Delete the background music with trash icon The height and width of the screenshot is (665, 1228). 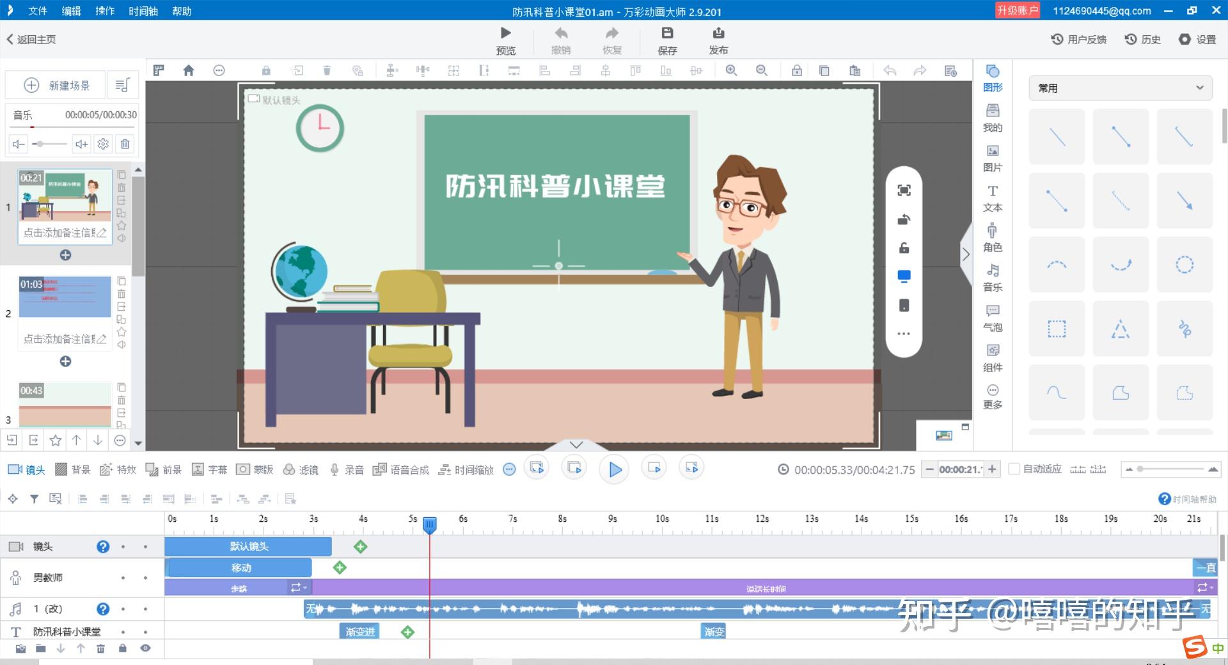point(125,144)
